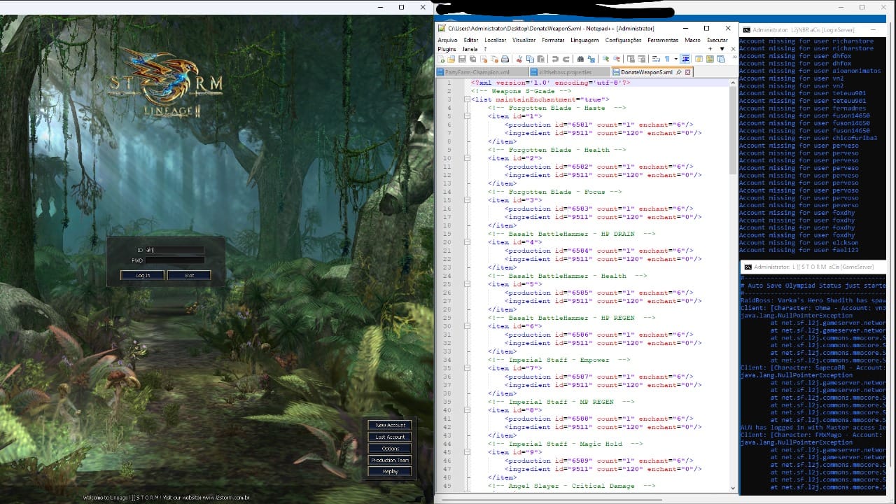Click the Zoom In toolbar icon
The image size is (896, 504).
[605, 59]
